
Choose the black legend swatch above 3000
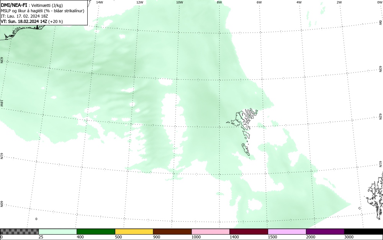click(363, 232)
